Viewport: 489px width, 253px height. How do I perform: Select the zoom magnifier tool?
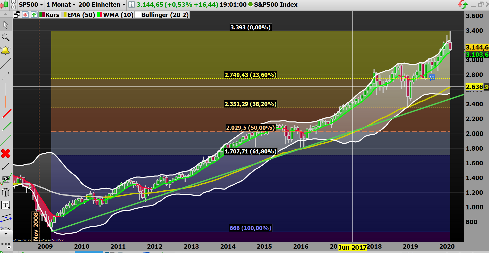(6, 38)
